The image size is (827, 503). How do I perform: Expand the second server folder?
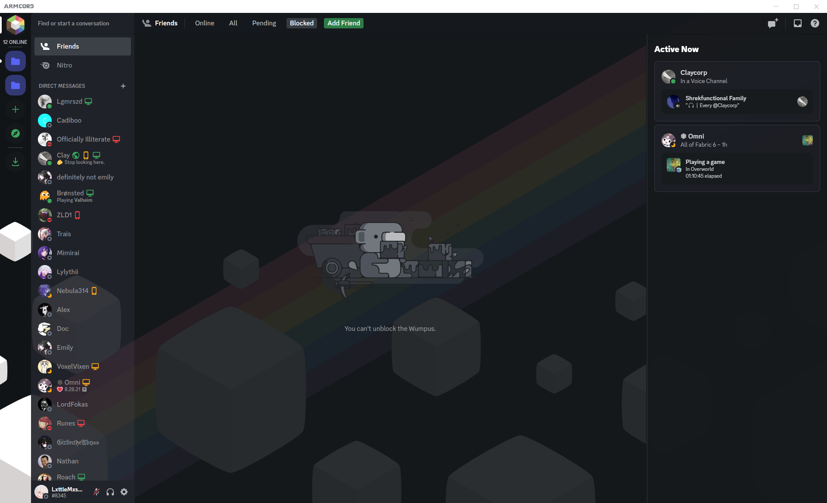pyautogui.click(x=16, y=85)
